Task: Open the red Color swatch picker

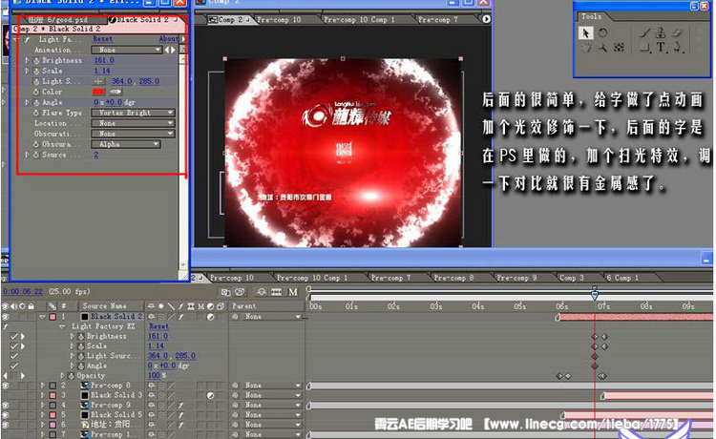Action: click(98, 92)
